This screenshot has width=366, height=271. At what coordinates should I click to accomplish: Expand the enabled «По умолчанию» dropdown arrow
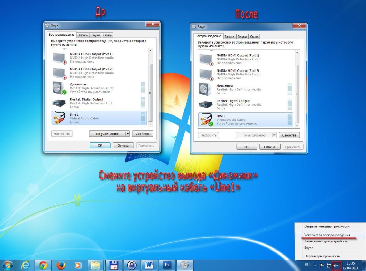[x=127, y=134]
